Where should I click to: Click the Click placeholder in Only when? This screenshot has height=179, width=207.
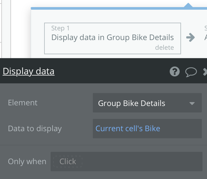[x=68, y=162]
